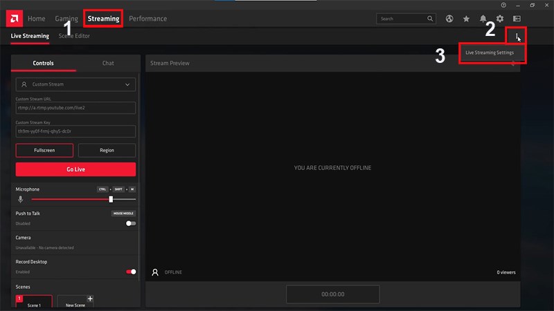Click the Fullscreen capture button

(x=44, y=150)
